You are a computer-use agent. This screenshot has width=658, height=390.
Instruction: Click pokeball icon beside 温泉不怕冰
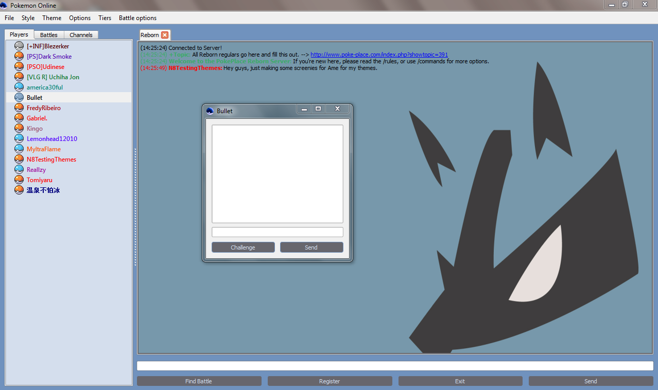19,190
